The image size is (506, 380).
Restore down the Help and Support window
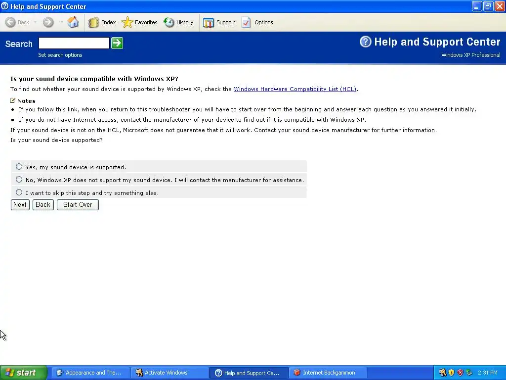(488, 6)
